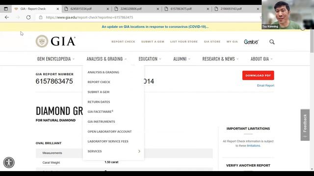Click the 1.50 carat value
This screenshot has width=314, height=176.
(111, 162)
